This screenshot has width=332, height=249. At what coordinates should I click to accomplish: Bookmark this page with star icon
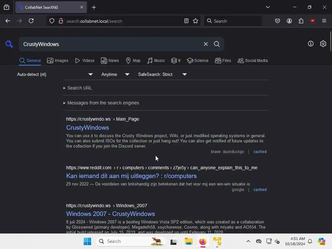coord(196,21)
